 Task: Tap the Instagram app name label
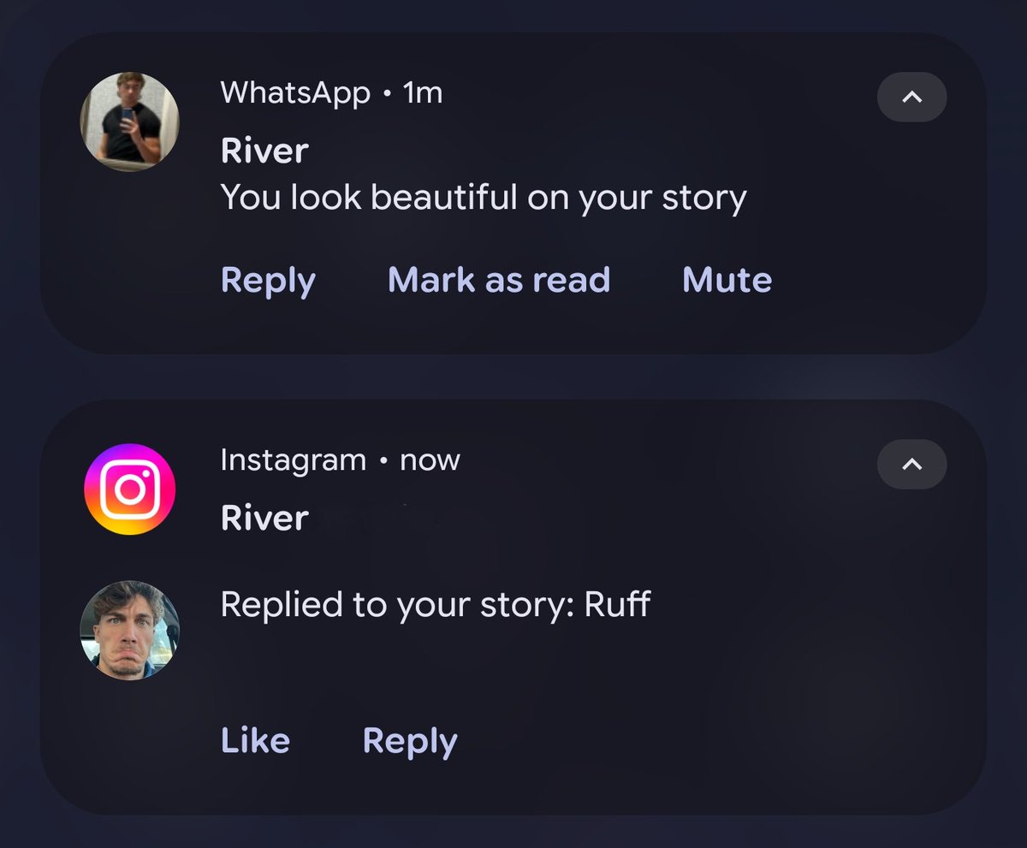293,460
